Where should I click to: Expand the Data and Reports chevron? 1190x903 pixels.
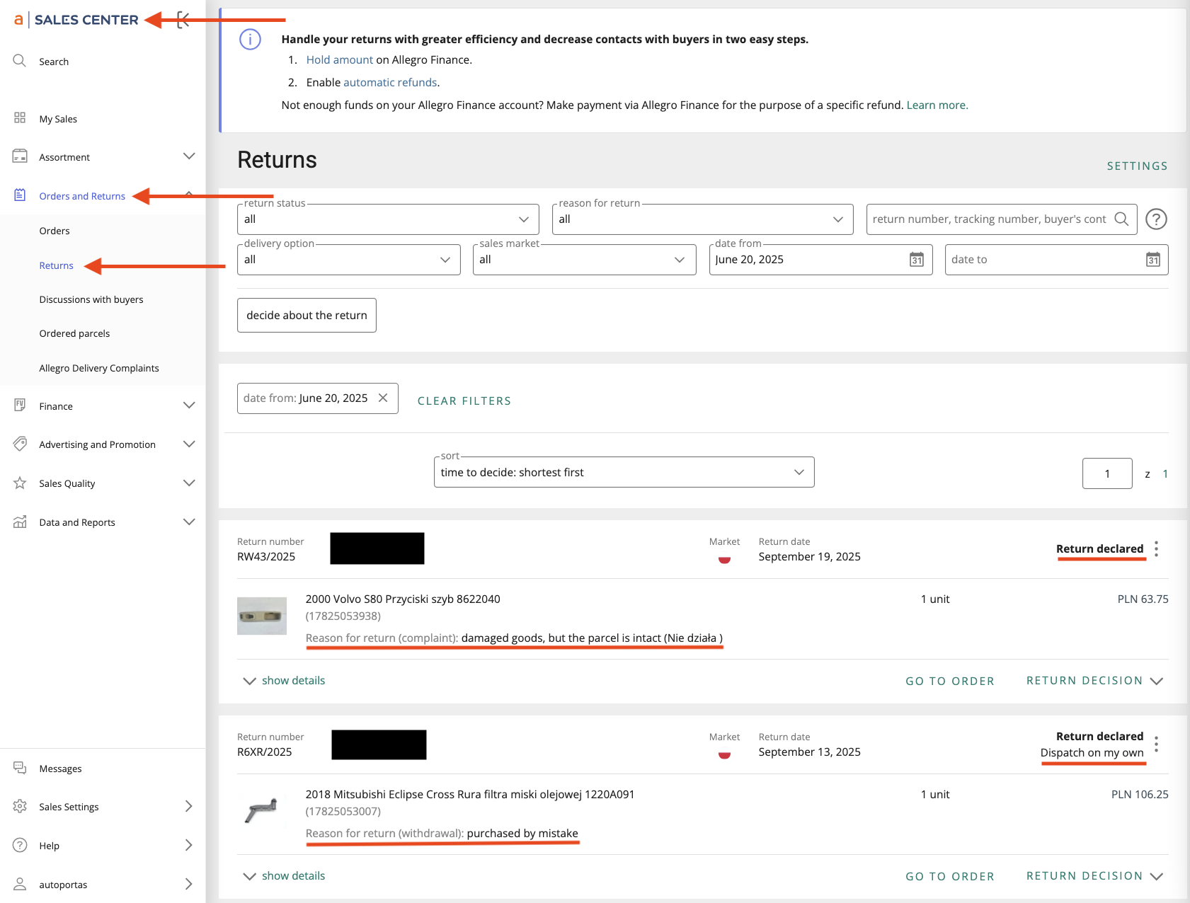click(x=189, y=522)
